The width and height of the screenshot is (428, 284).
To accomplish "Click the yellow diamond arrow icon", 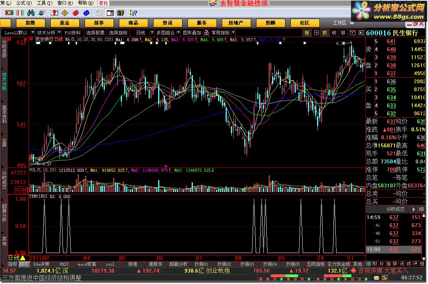I will point(65,13).
